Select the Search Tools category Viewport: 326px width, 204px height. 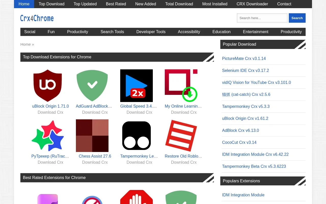tap(112, 32)
